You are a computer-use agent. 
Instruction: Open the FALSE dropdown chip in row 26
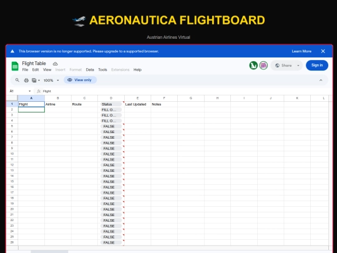coord(111,242)
